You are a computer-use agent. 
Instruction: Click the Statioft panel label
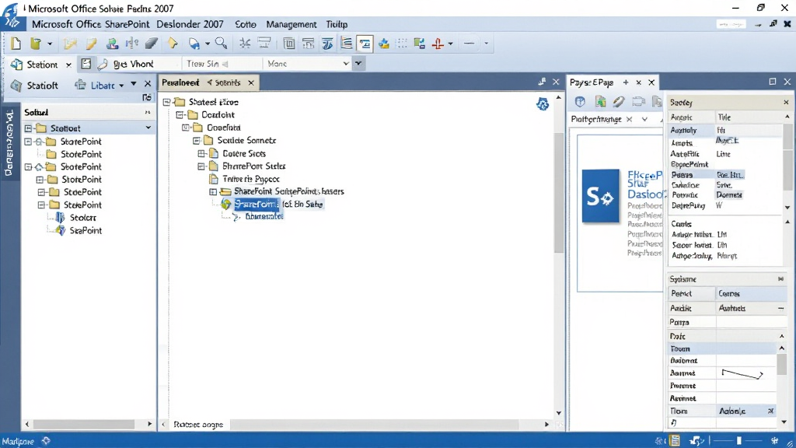tap(43, 86)
